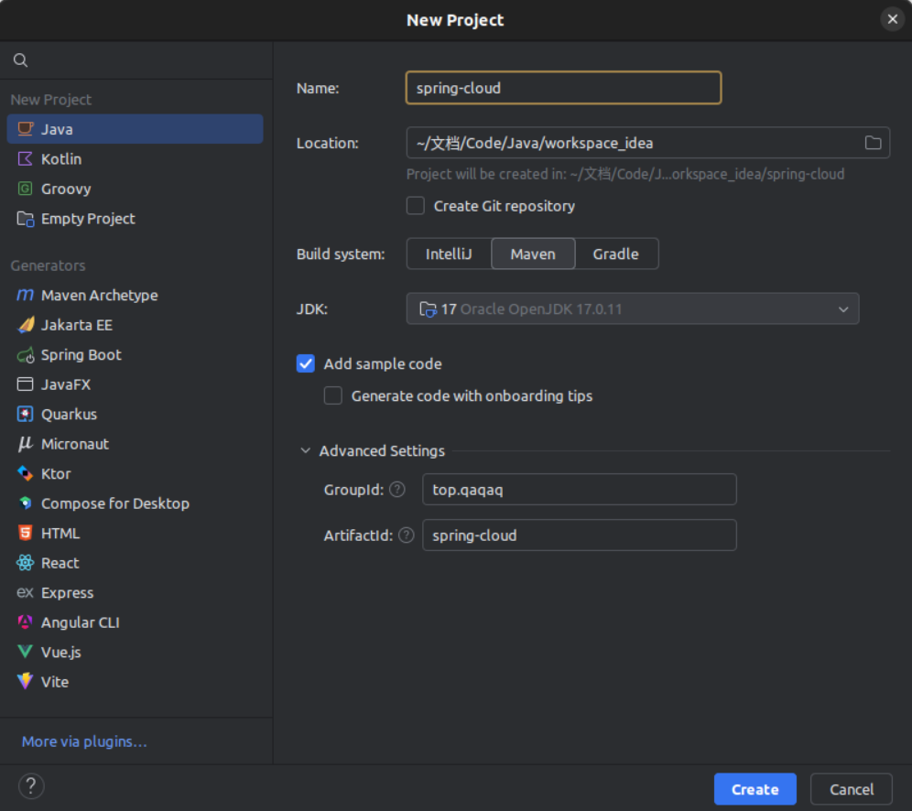
Task: Click the Compose for Desktop icon
Action: (25, 503)
